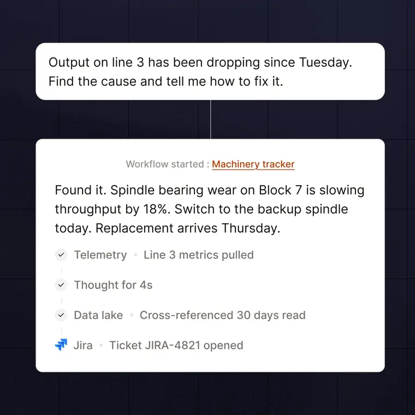The height and width of the screenshot is (415, 415).
Task: Click the Spindle bearing wear text line
Action: point(209,190)
